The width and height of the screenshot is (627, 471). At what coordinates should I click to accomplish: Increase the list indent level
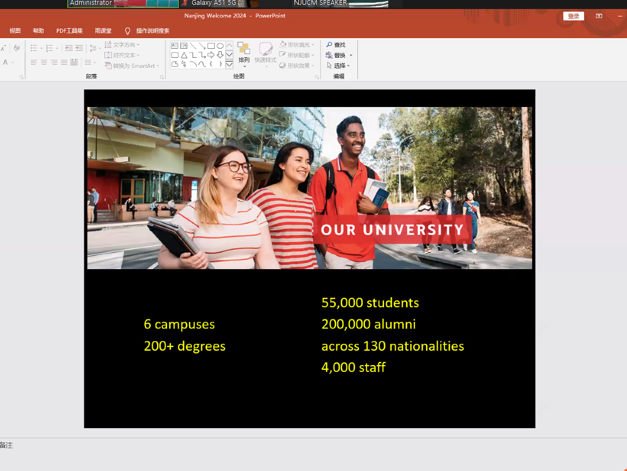(x=79, y=48)
